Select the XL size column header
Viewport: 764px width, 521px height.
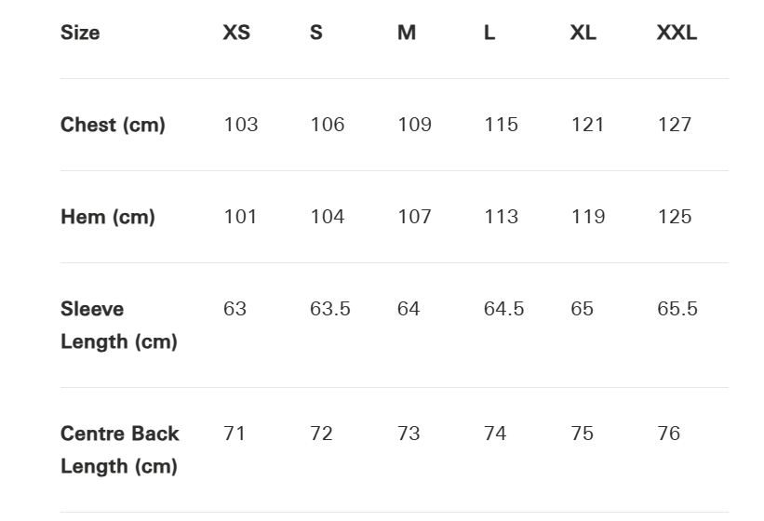pyautogui.click(x=583, y=33)
